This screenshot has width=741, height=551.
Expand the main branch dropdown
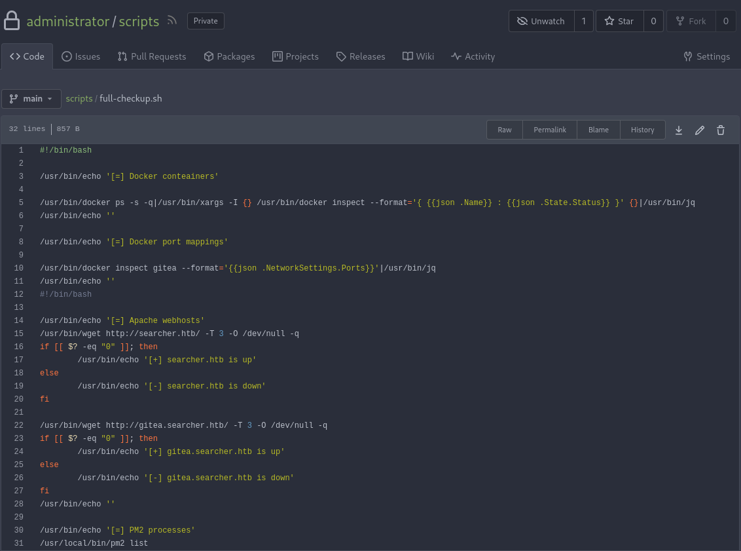pos(31,99)
